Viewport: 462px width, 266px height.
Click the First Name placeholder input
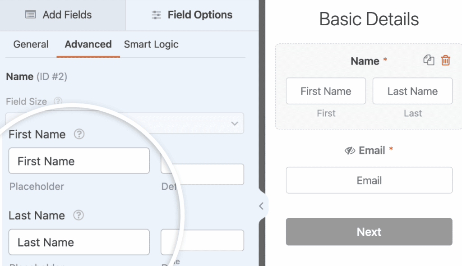(x=79, y=161)
